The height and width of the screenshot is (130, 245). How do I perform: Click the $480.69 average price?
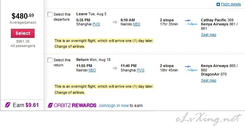pos(23,16)
